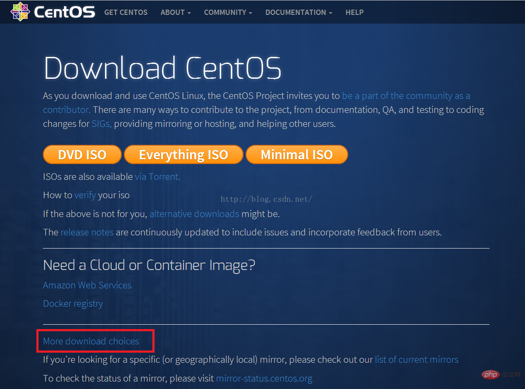Click the DVD ISO download button
The image size is (525, 389).
(x=82, y=154)
